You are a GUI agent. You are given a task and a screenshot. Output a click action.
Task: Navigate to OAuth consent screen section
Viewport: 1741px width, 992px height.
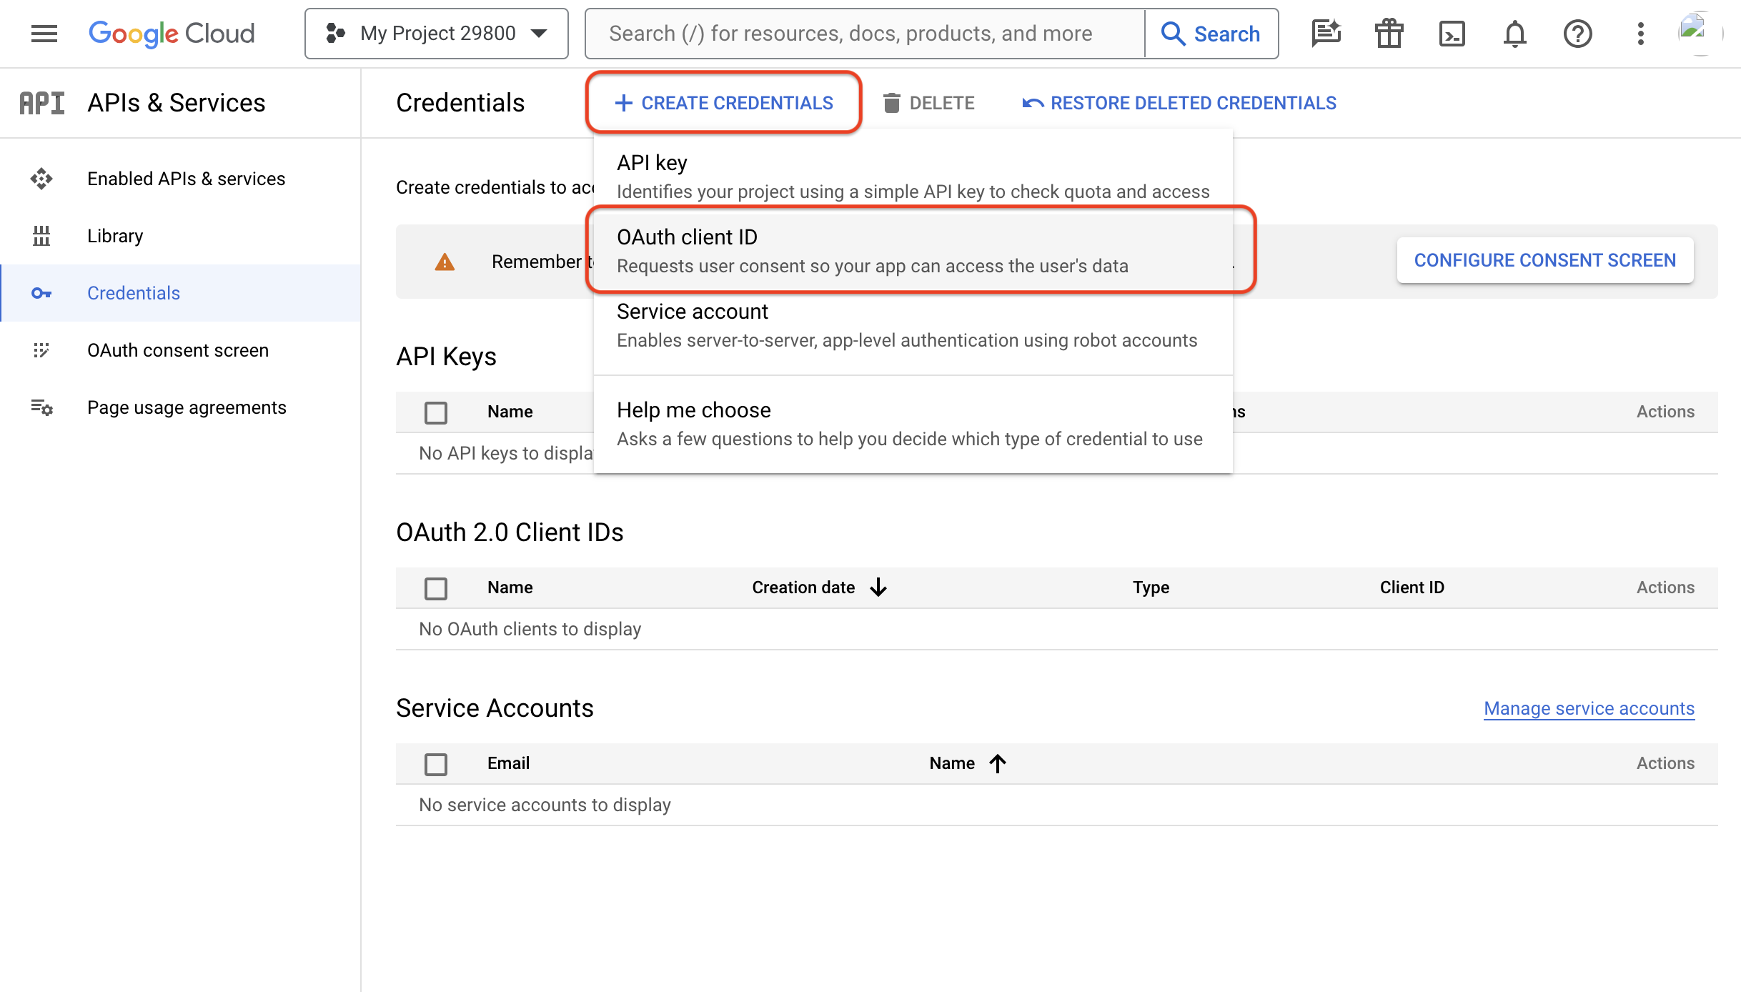[x=178, y=350]
